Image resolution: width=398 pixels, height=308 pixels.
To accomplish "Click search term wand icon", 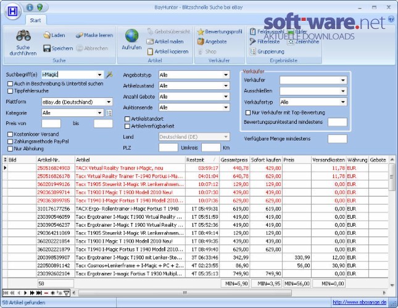I will (x=109, y=75).
